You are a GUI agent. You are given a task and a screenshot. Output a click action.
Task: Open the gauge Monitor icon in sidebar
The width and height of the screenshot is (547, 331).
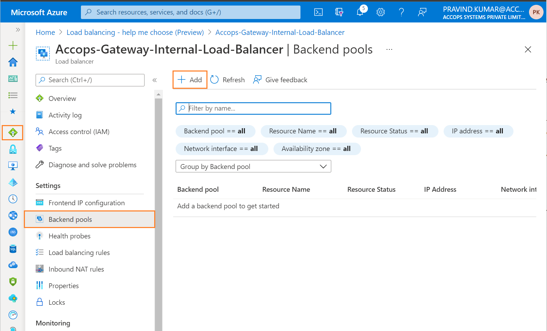[13, 315]
